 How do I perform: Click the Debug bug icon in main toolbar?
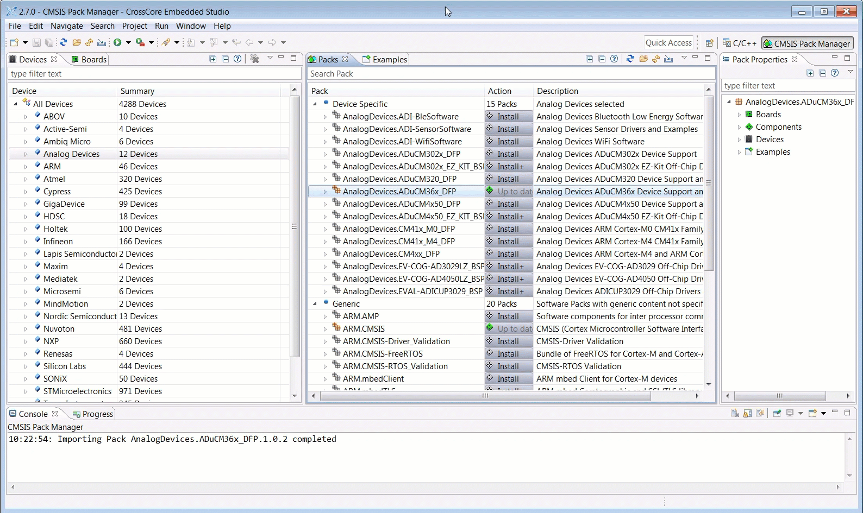[x=140, y=42]
